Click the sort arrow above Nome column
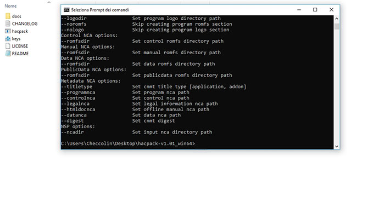The width and height of the screenshot is (390, 208). point(49,3)
